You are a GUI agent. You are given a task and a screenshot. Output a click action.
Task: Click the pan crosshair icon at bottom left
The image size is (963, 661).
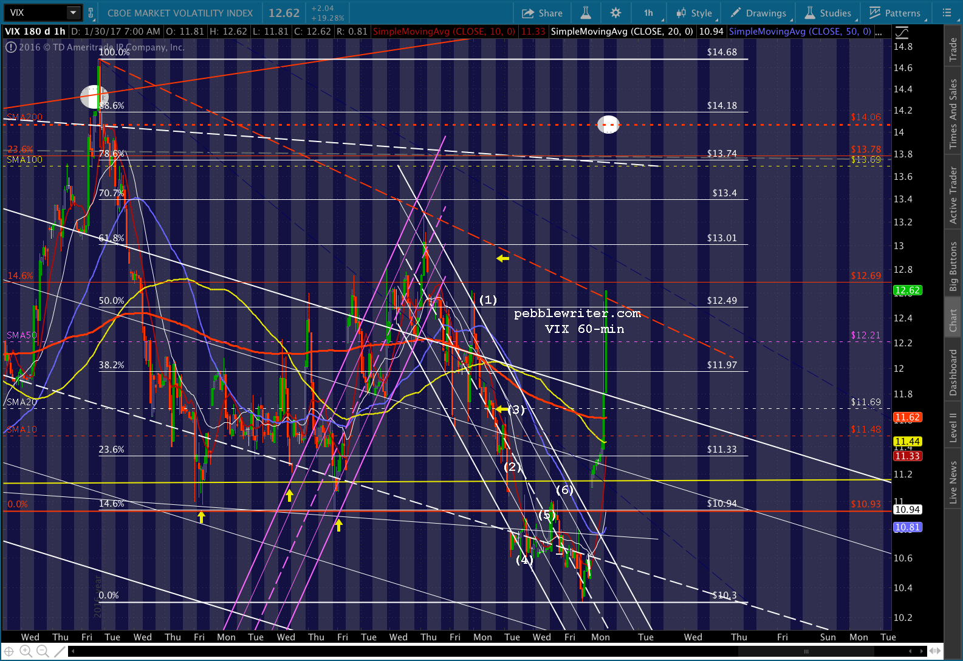(x=9, y=651)
